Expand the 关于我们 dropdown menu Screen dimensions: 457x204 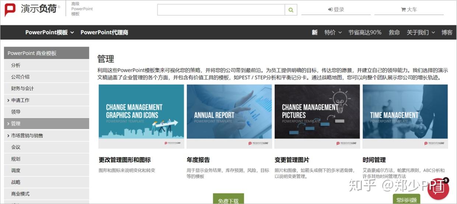coord(421,32)
